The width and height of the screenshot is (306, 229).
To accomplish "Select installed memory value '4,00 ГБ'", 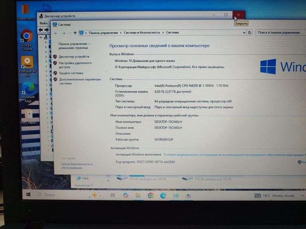I will [173, 91].
